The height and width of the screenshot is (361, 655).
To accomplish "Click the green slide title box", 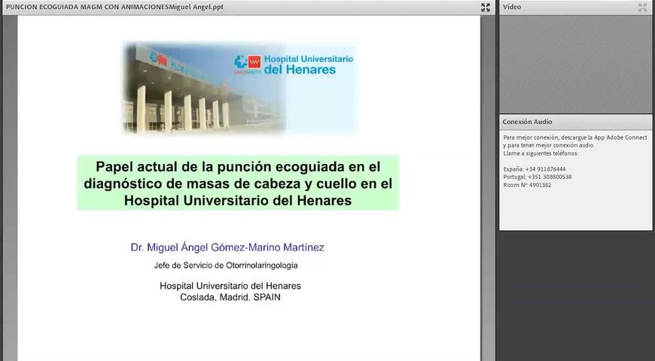I will [238, 184].
